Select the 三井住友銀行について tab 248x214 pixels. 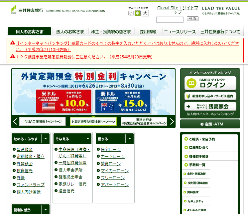220,32
